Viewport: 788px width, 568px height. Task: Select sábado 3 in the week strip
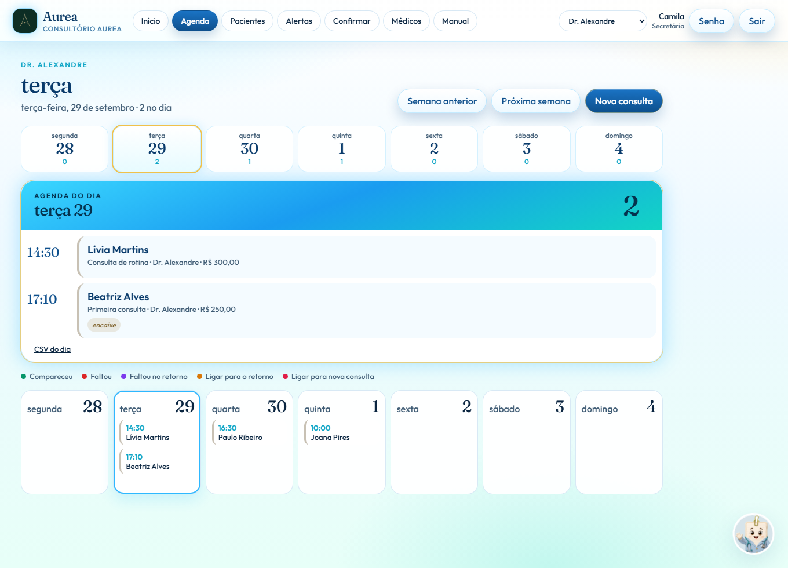click(527, 149)
